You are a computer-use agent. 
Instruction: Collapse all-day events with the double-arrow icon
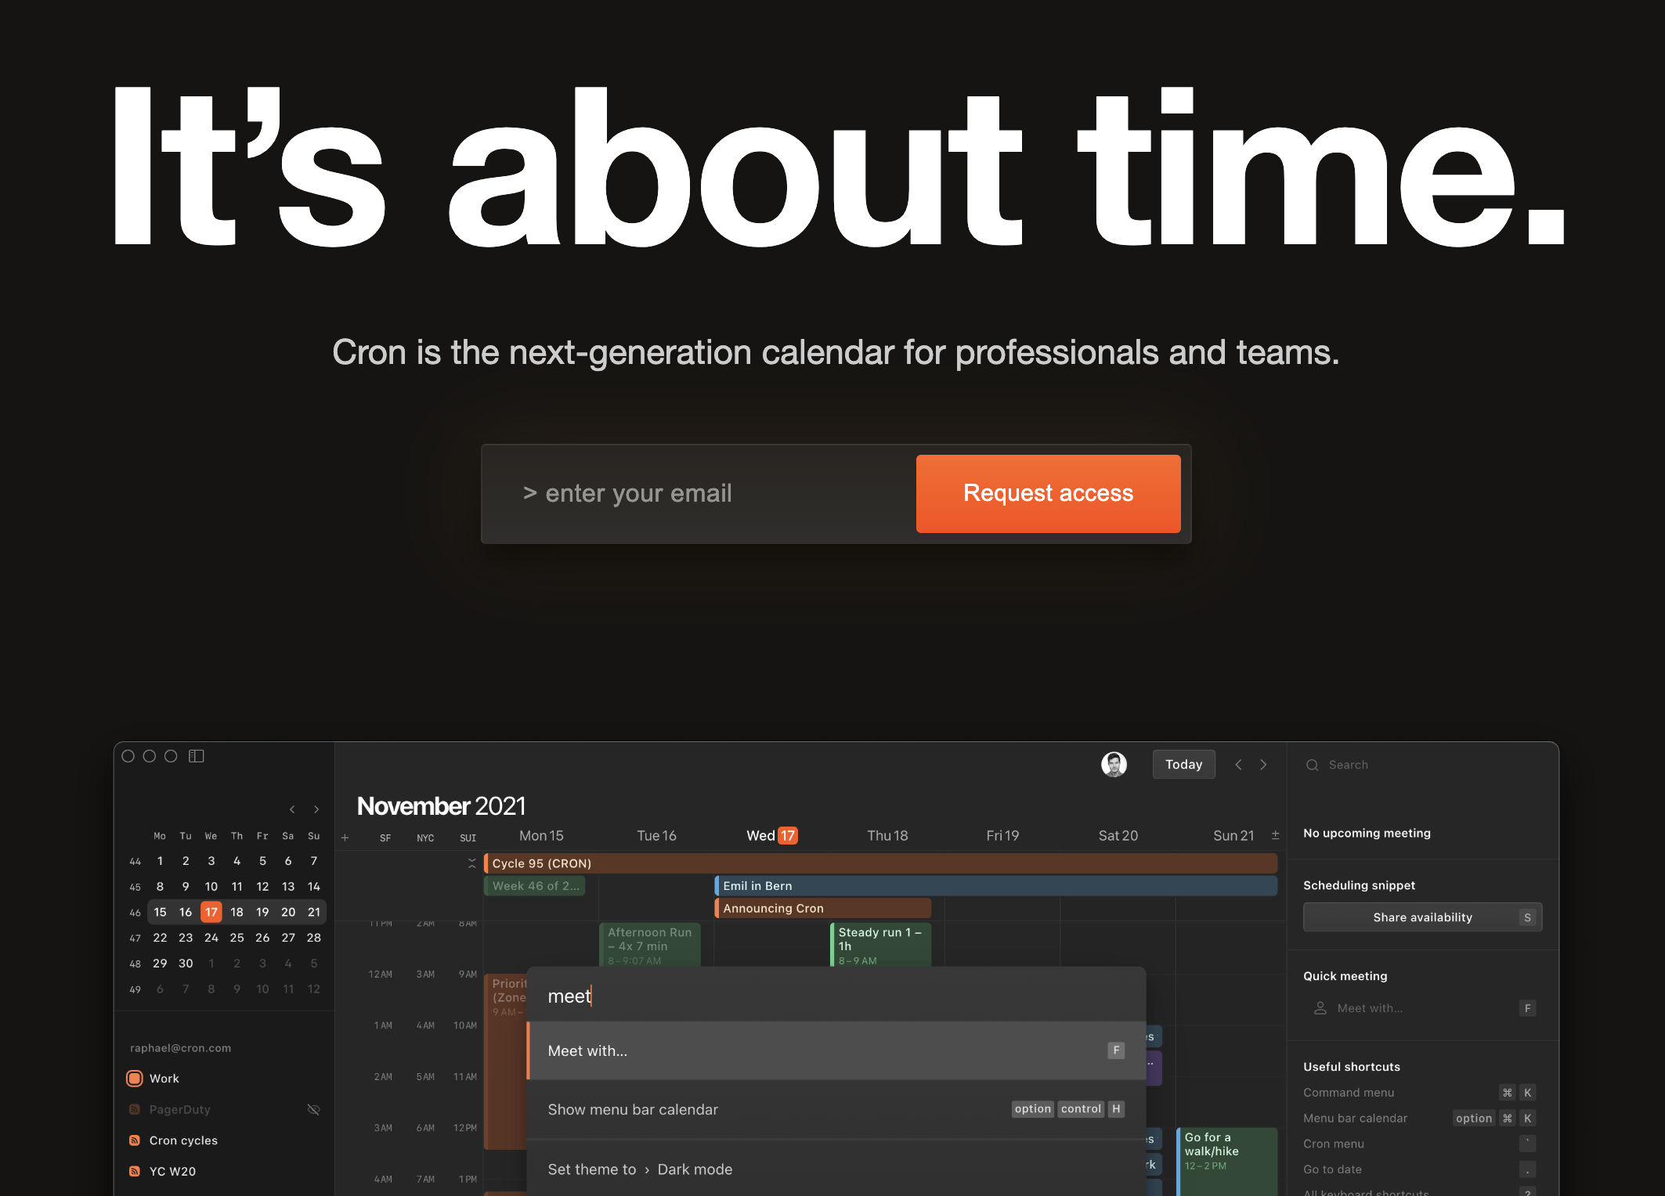(472, 863)
